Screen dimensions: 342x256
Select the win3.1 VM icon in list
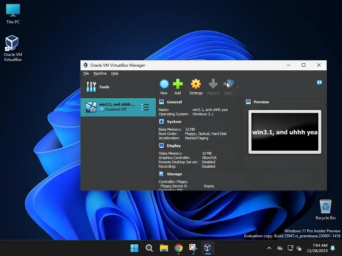91,107
